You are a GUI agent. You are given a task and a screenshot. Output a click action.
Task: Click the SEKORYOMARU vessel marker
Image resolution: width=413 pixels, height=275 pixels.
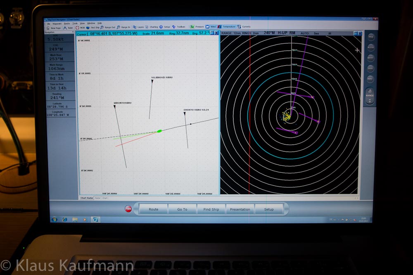[x=114, y=107]
